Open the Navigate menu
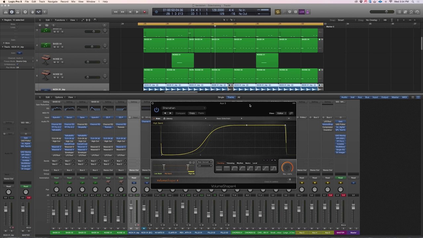Viewport: 423px width, 238px height. tap(53, 2)
